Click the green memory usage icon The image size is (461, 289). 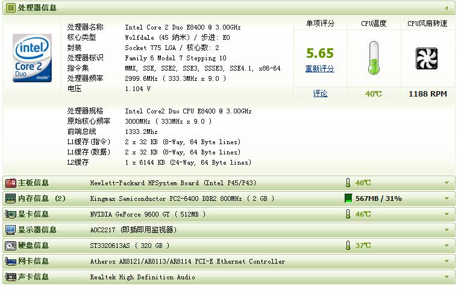[x=348, y=198]
